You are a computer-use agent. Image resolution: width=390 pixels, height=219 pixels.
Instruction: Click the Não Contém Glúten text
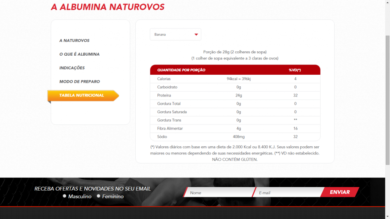235,159
